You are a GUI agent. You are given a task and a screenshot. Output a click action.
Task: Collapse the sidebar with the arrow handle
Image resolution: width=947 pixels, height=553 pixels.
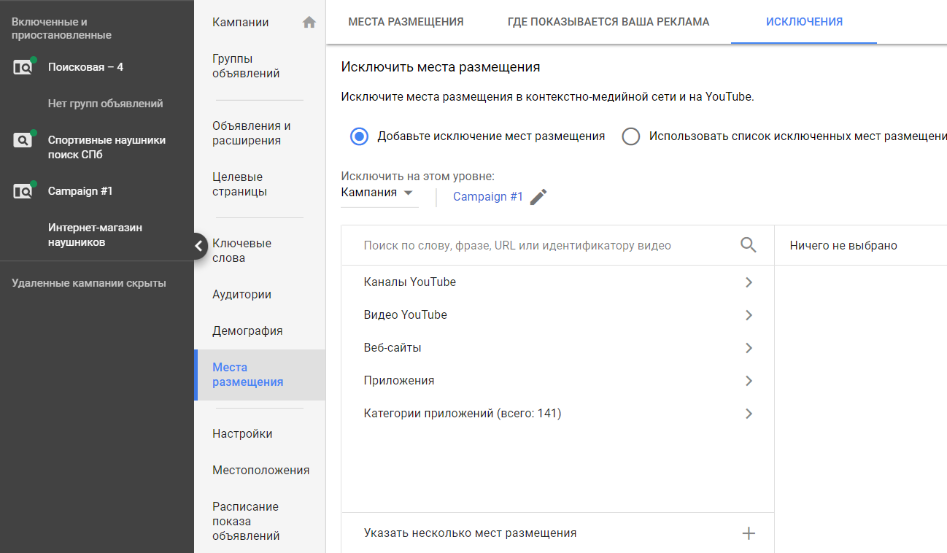[x=199, y=246]
